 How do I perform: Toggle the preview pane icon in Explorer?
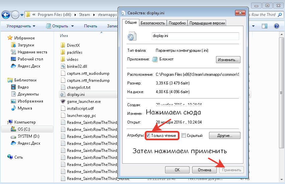tap(265, 26)
